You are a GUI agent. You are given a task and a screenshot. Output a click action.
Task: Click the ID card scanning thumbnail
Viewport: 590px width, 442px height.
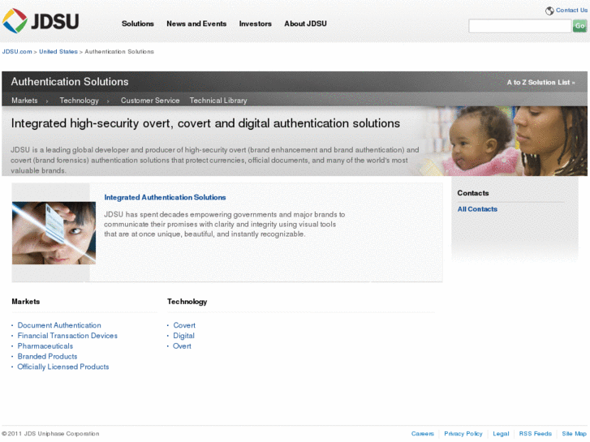(54, 233)
